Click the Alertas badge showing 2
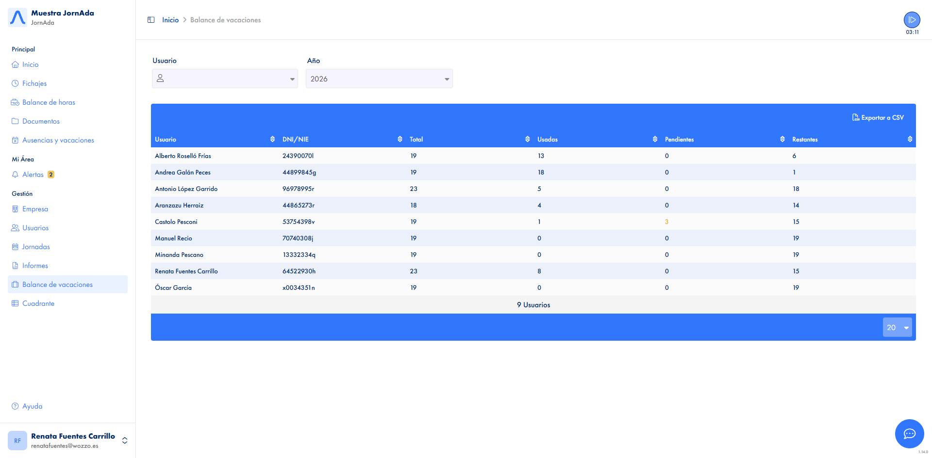 click(x=51, y=174)
